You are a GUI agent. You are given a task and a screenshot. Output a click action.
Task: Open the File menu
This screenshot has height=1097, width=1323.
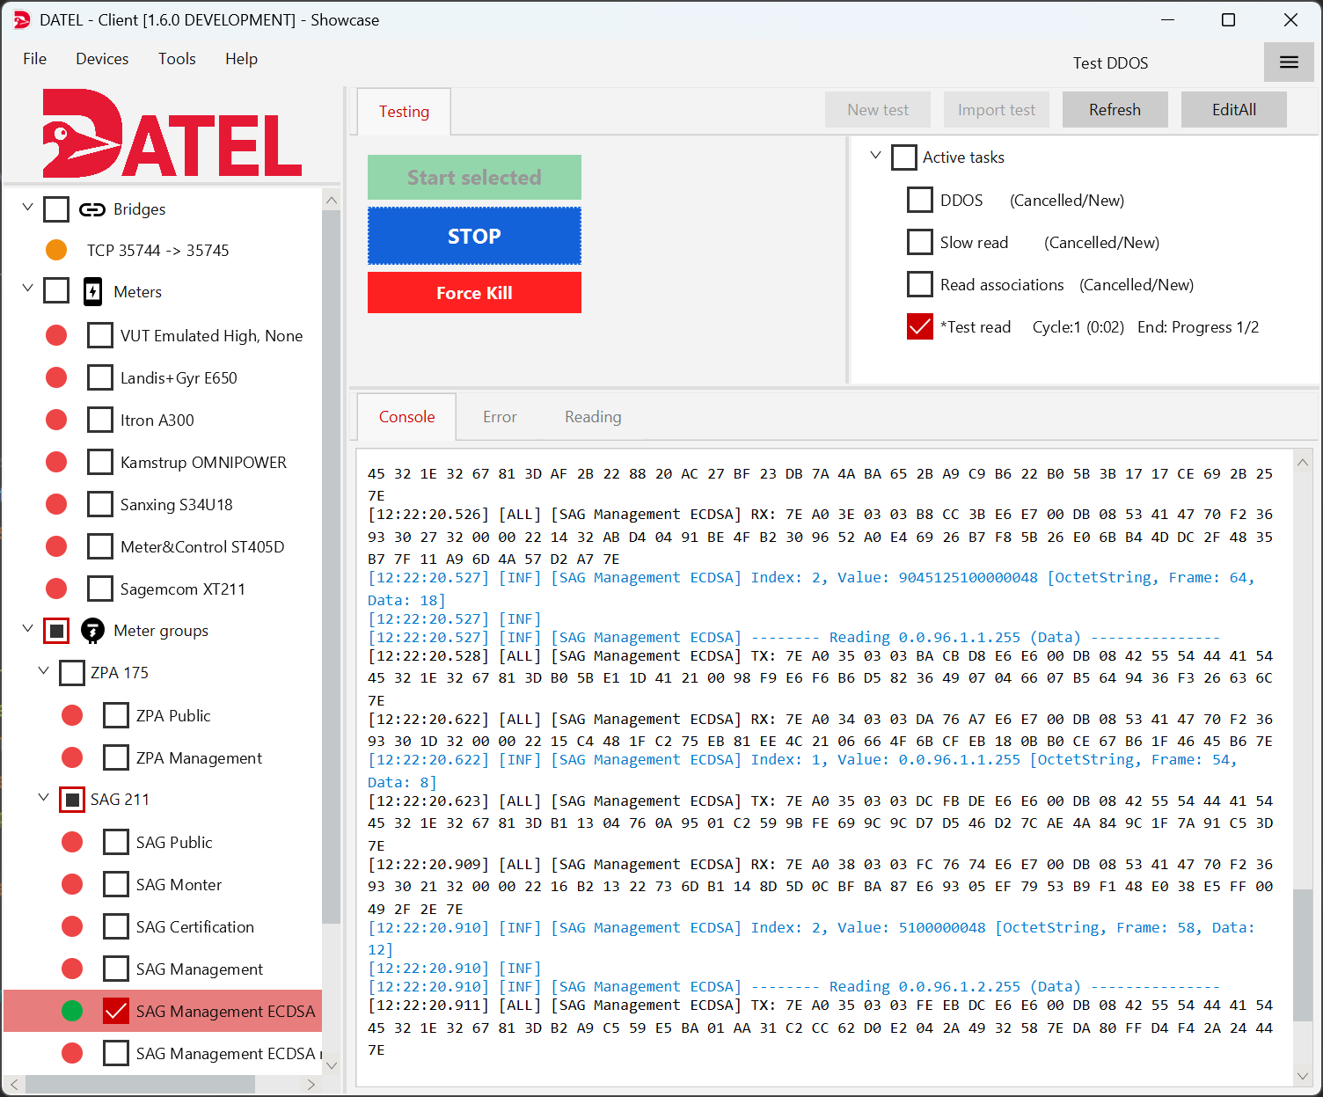35,59
